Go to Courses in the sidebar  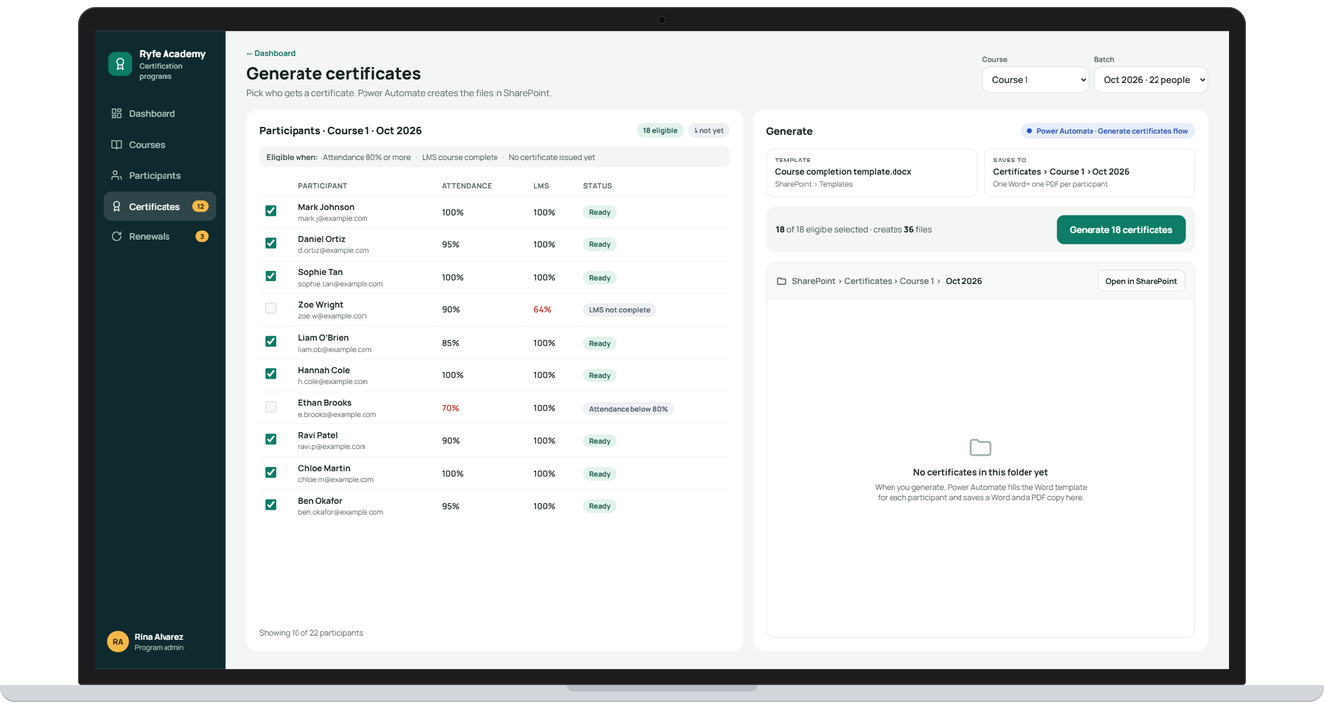pyautogui.click(x=160, y=145)
